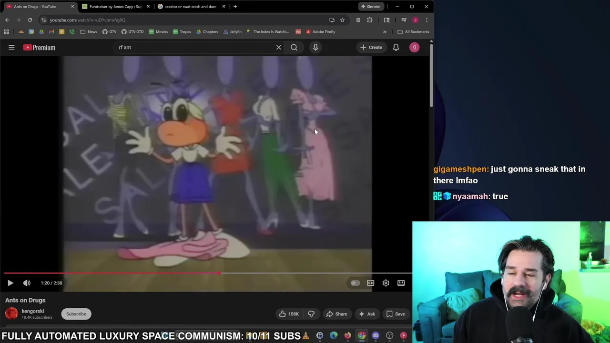610x343 pixels.
Task: Open OBS Studio from the taskbar
Action: pyautogui.click(x=389, y=336)
